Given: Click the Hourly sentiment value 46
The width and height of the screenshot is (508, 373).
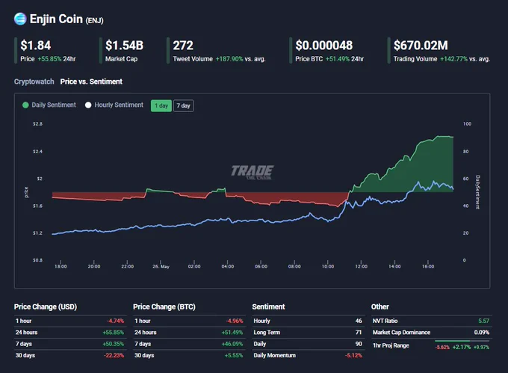Looking at the screenshot, I should (x=359, y=321).
